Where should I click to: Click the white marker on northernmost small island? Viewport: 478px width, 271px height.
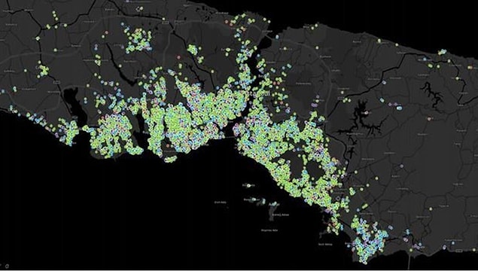[x=248, y=185]
